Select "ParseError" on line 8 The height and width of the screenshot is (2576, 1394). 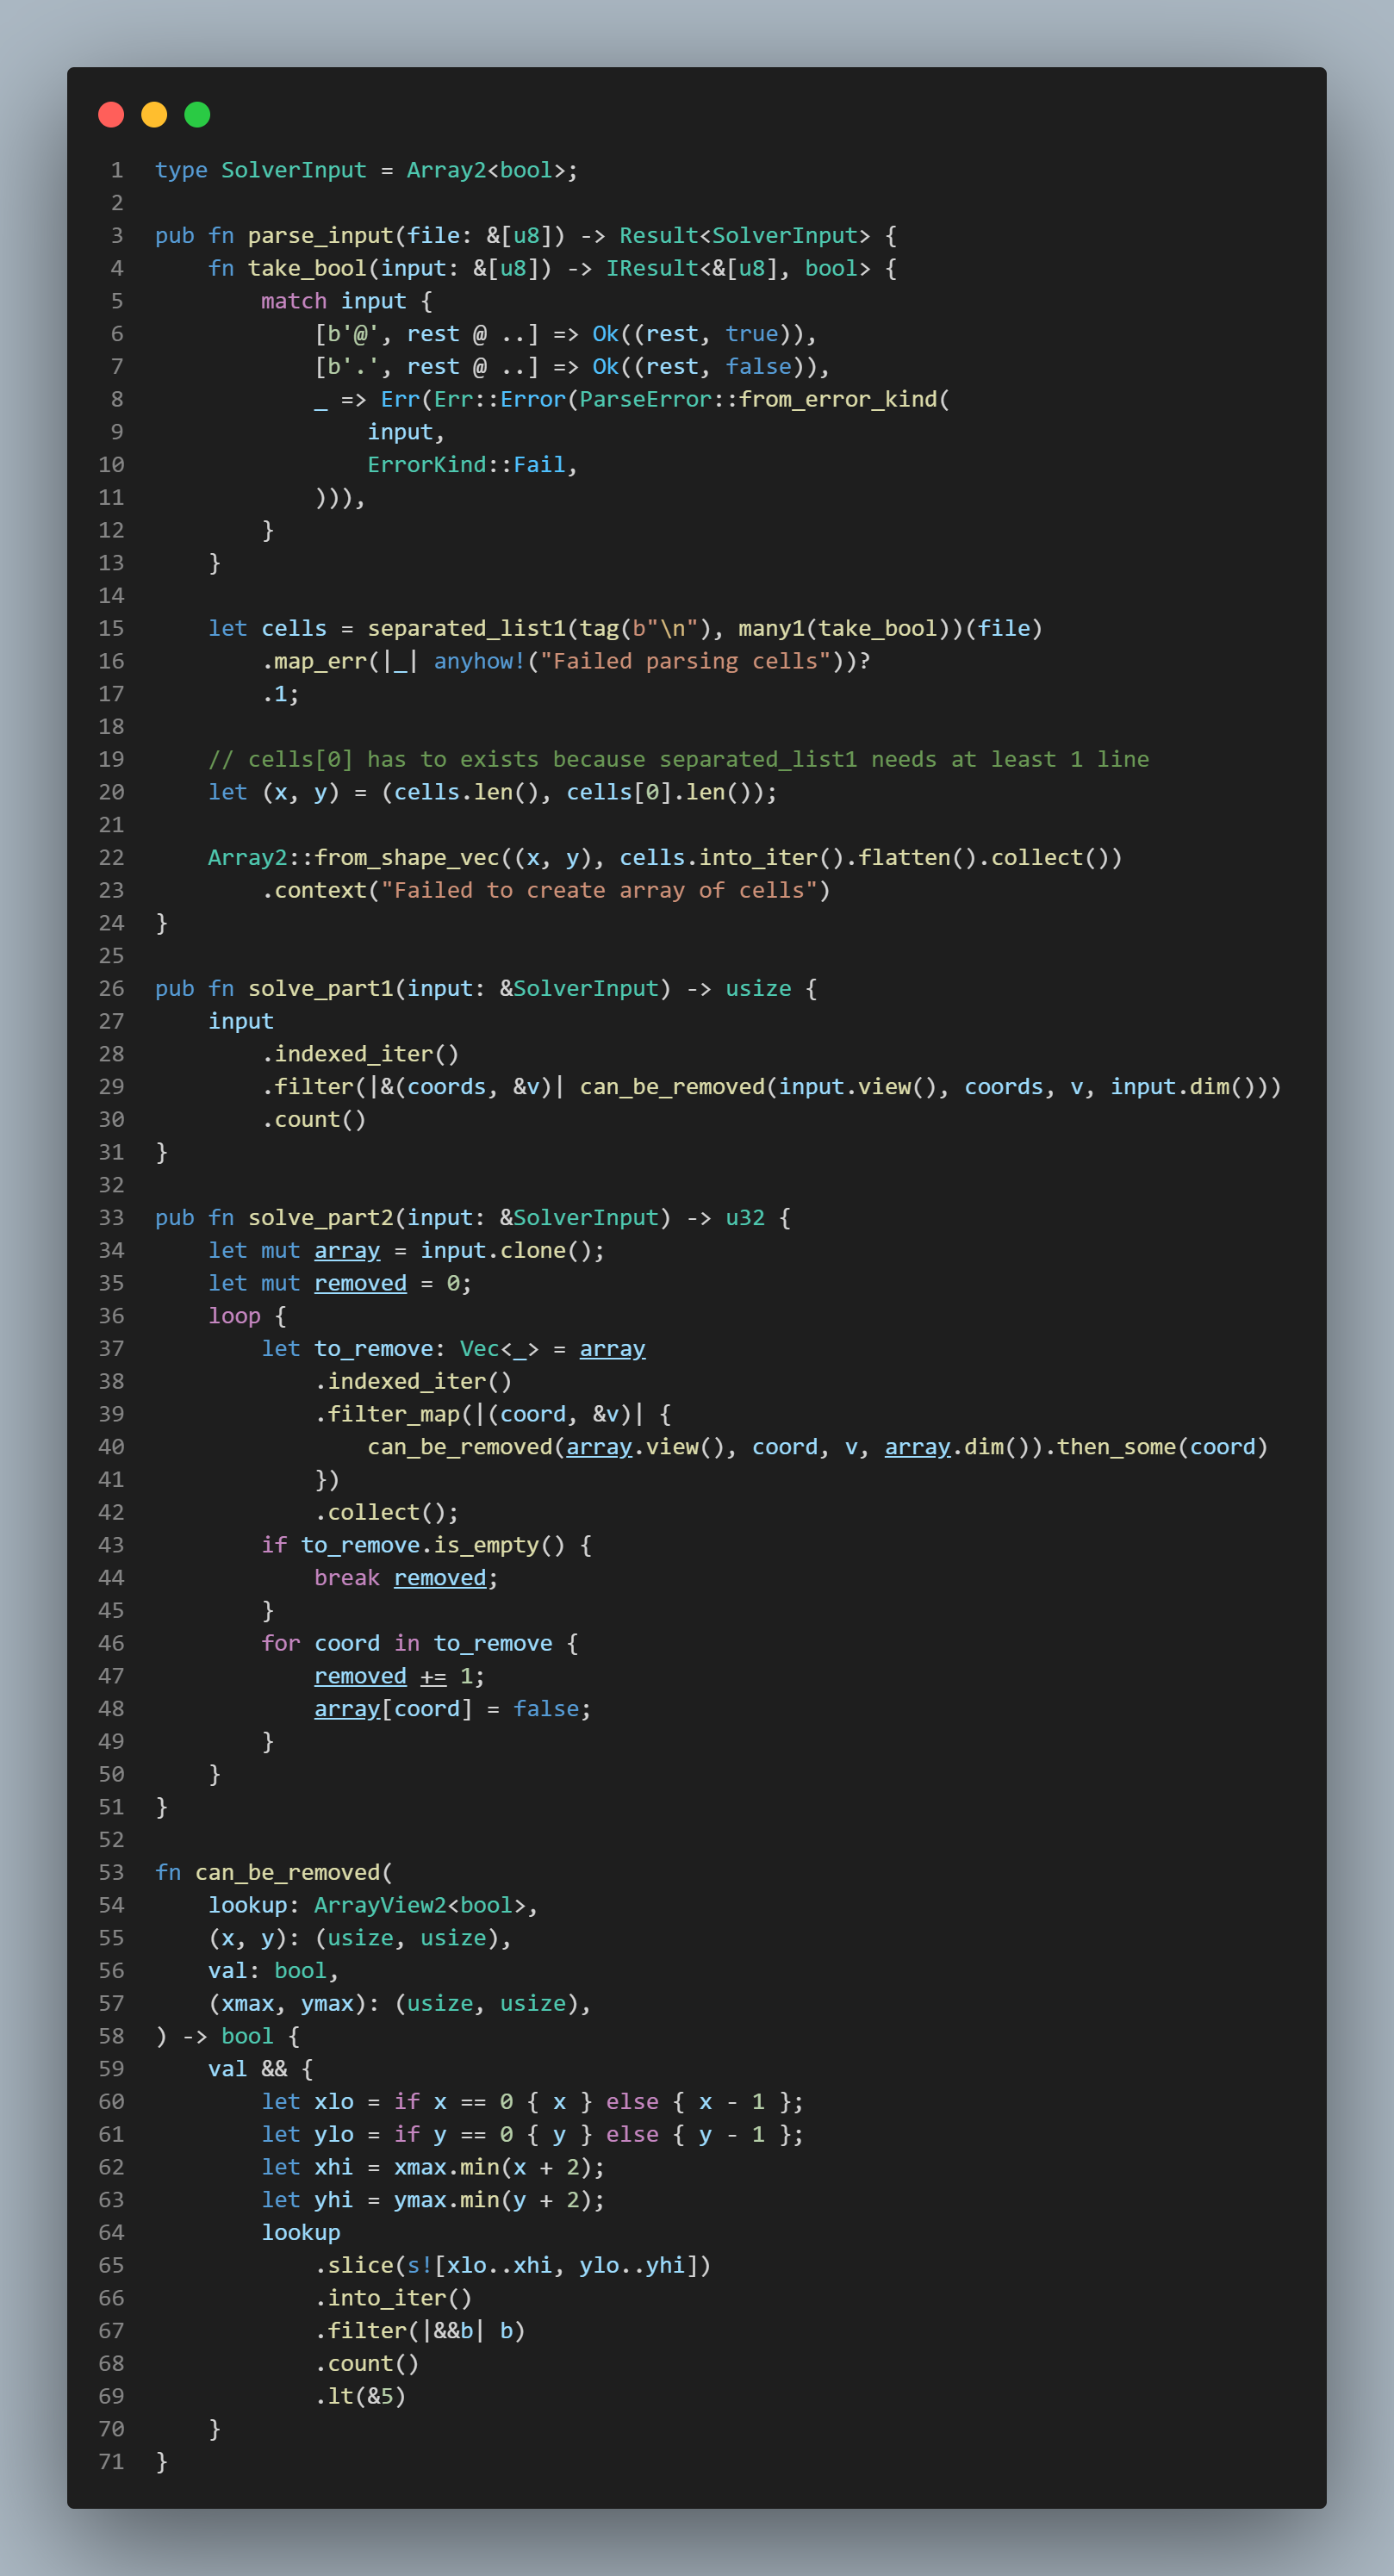pos(646,399)
